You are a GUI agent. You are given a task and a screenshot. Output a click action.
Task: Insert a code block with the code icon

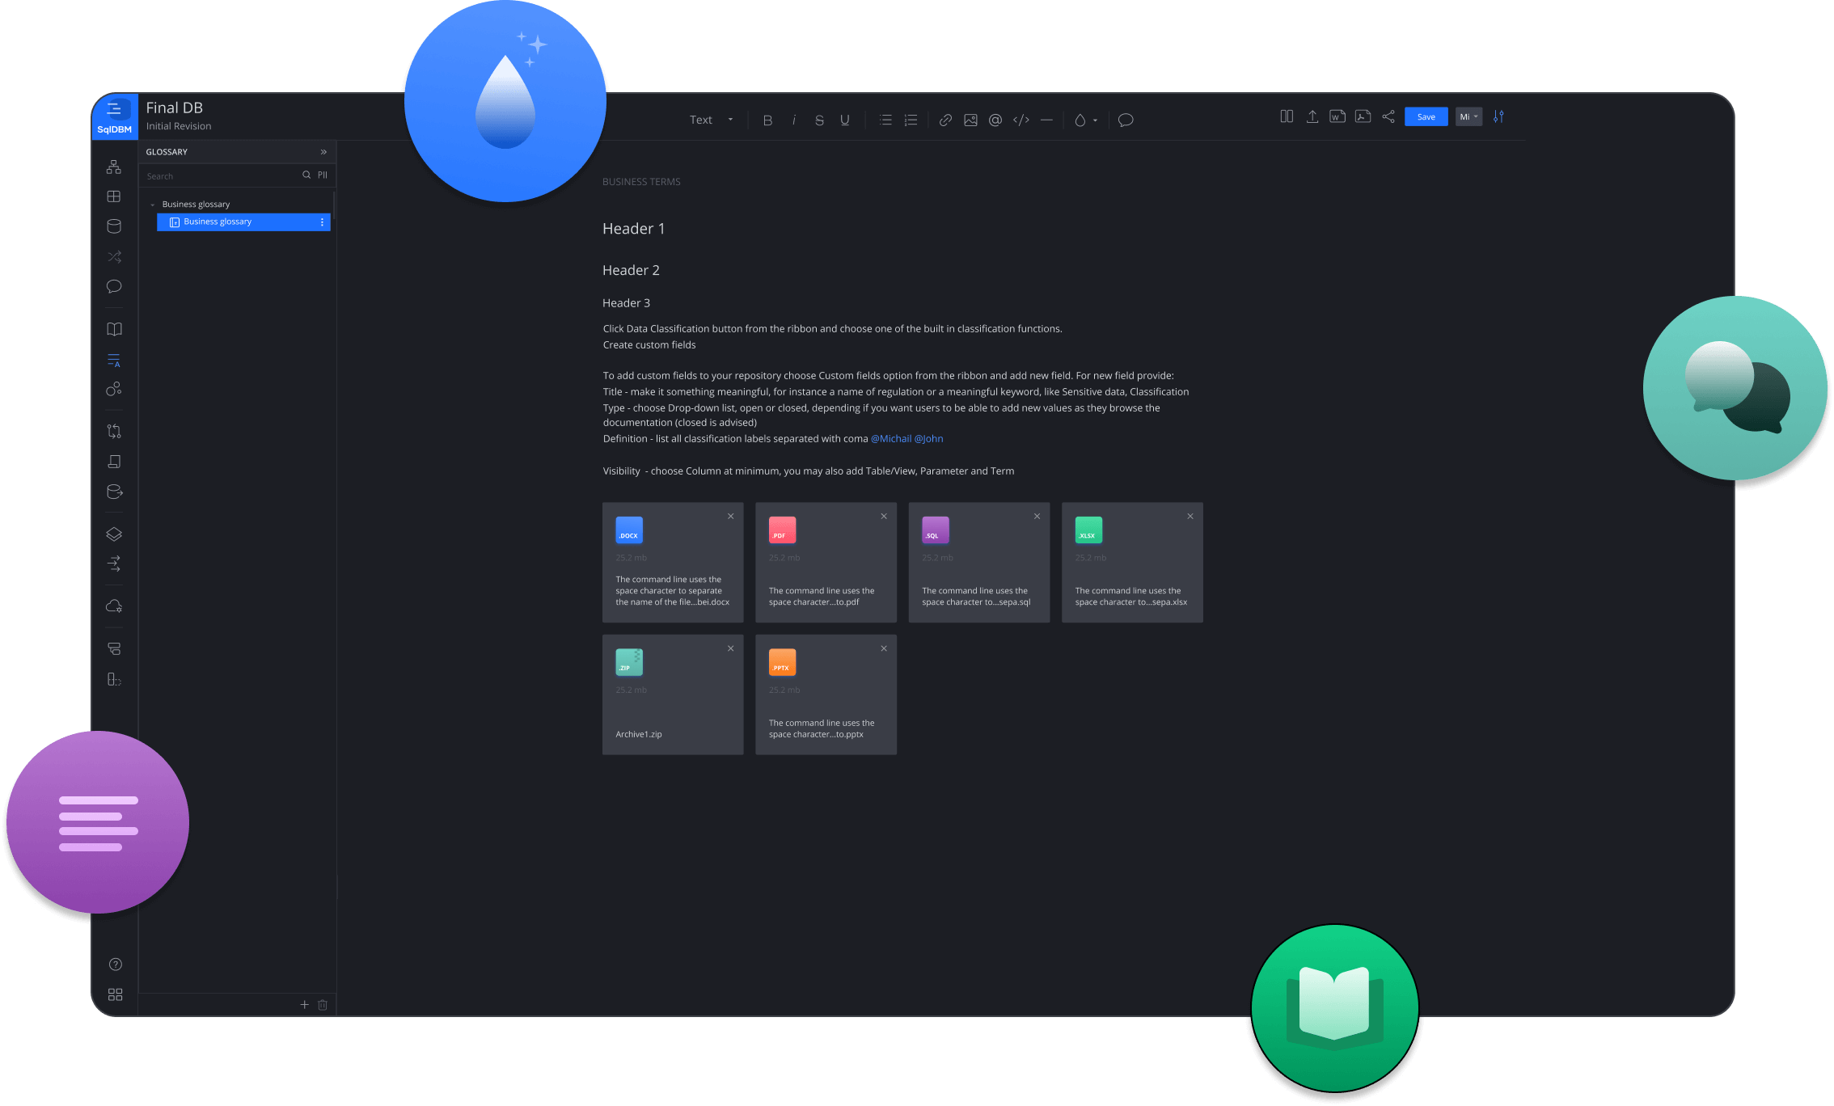coord(1021,120)
